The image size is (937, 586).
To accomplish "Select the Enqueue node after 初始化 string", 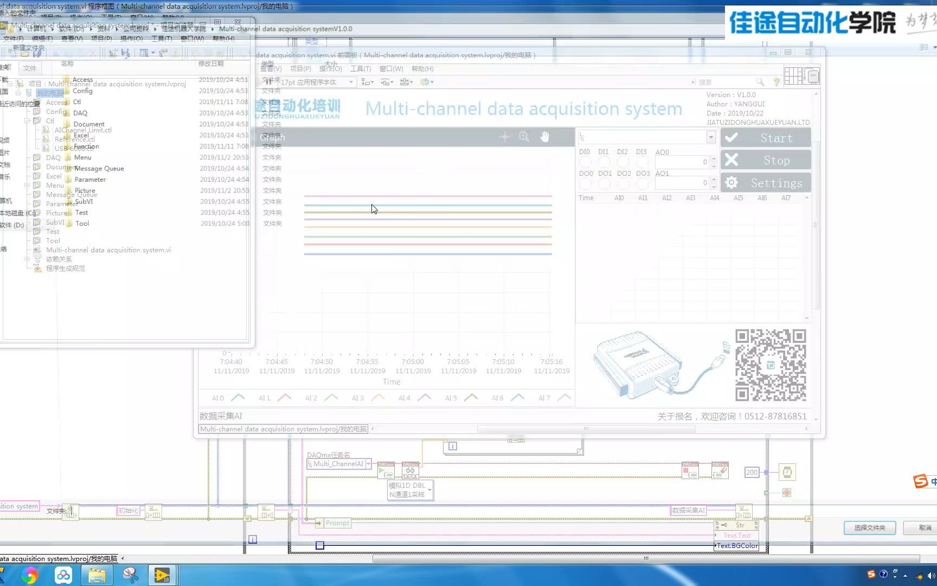I will pyautogui.click(x=153, y=512).
